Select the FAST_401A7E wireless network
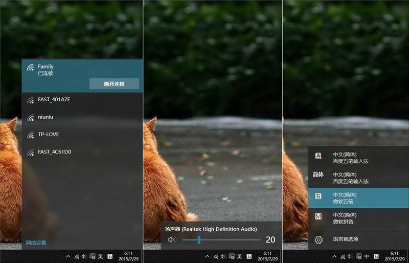The height and width of the screenshot is (263, 409). point(54,99)
